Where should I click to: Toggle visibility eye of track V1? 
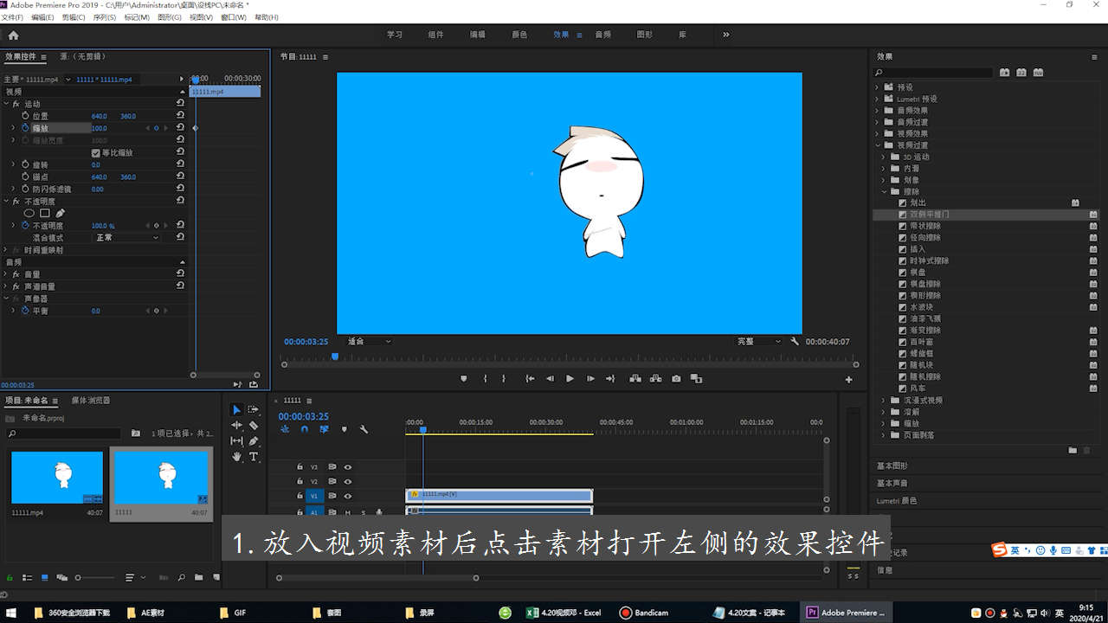[348, 497]
